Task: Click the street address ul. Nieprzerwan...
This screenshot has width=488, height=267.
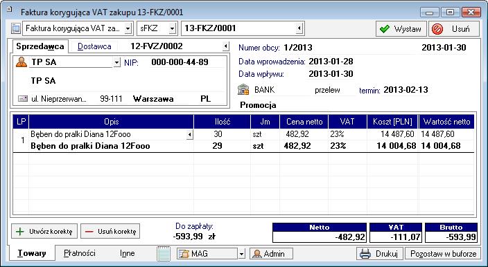Action: coord(59,99)
